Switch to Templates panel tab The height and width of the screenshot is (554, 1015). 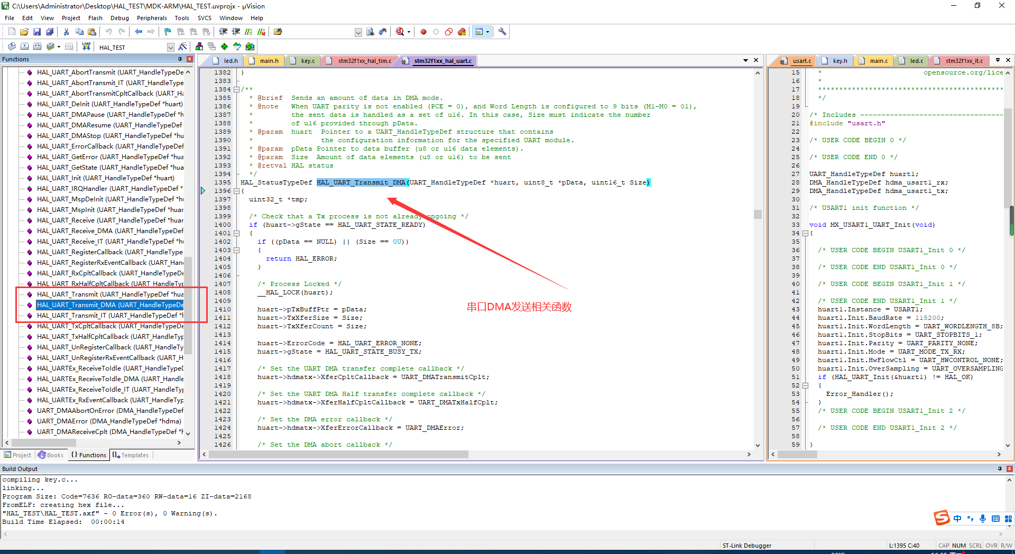[131, 455]
